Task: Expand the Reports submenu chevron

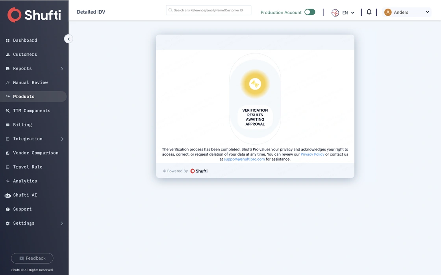Action: 62,68
